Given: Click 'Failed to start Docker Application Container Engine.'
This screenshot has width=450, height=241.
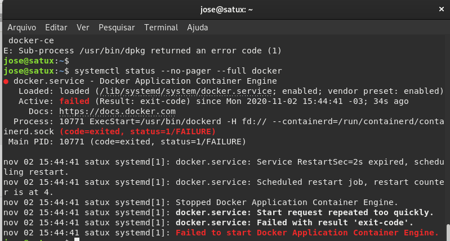Looking at the screenshot, I should tap(307, 233).
